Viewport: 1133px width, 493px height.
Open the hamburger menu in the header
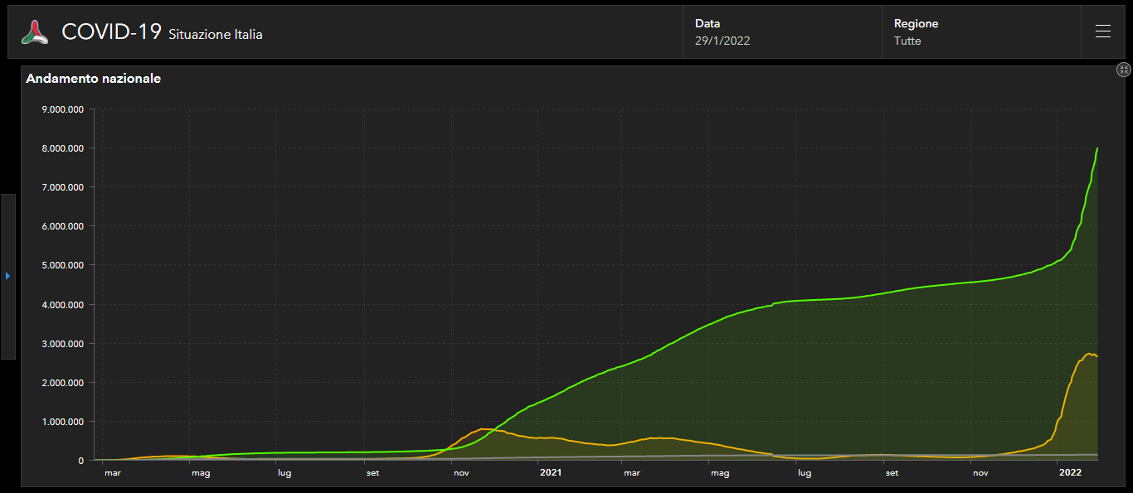[1102, 31]
